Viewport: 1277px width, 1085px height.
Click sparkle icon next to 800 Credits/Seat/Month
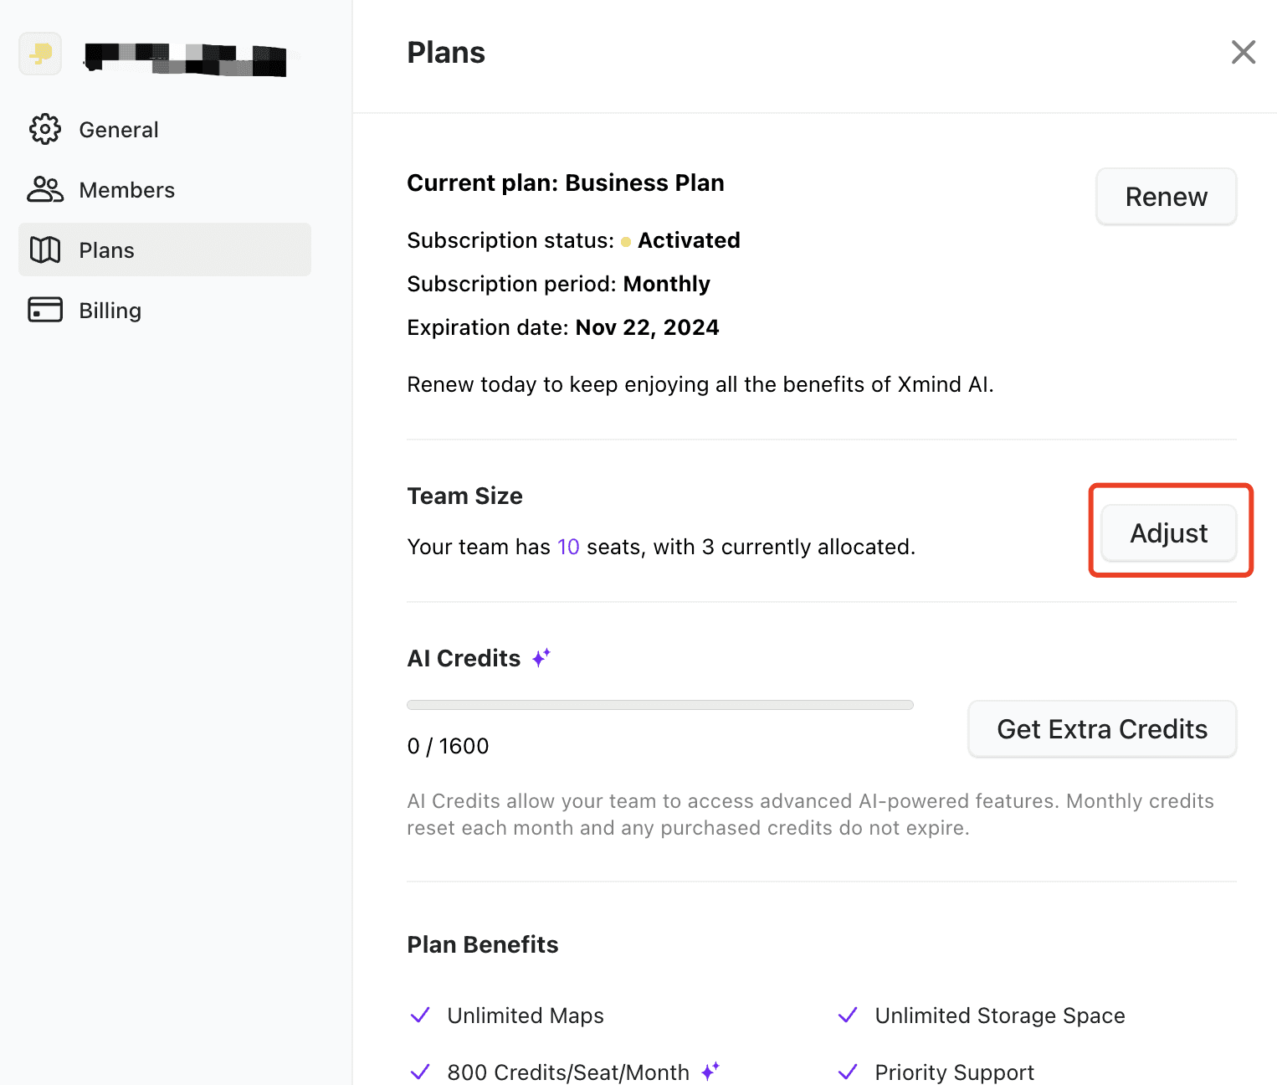(x=710, y=1071)
